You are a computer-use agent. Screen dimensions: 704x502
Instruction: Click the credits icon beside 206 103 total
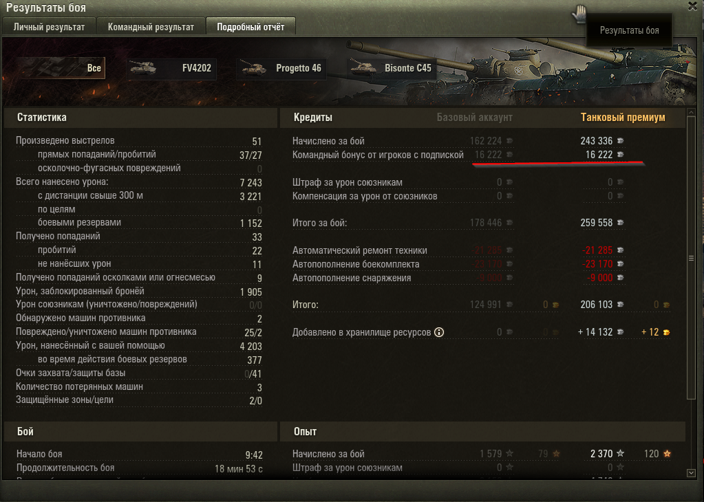pyautogui.click(x=621, y=305)
